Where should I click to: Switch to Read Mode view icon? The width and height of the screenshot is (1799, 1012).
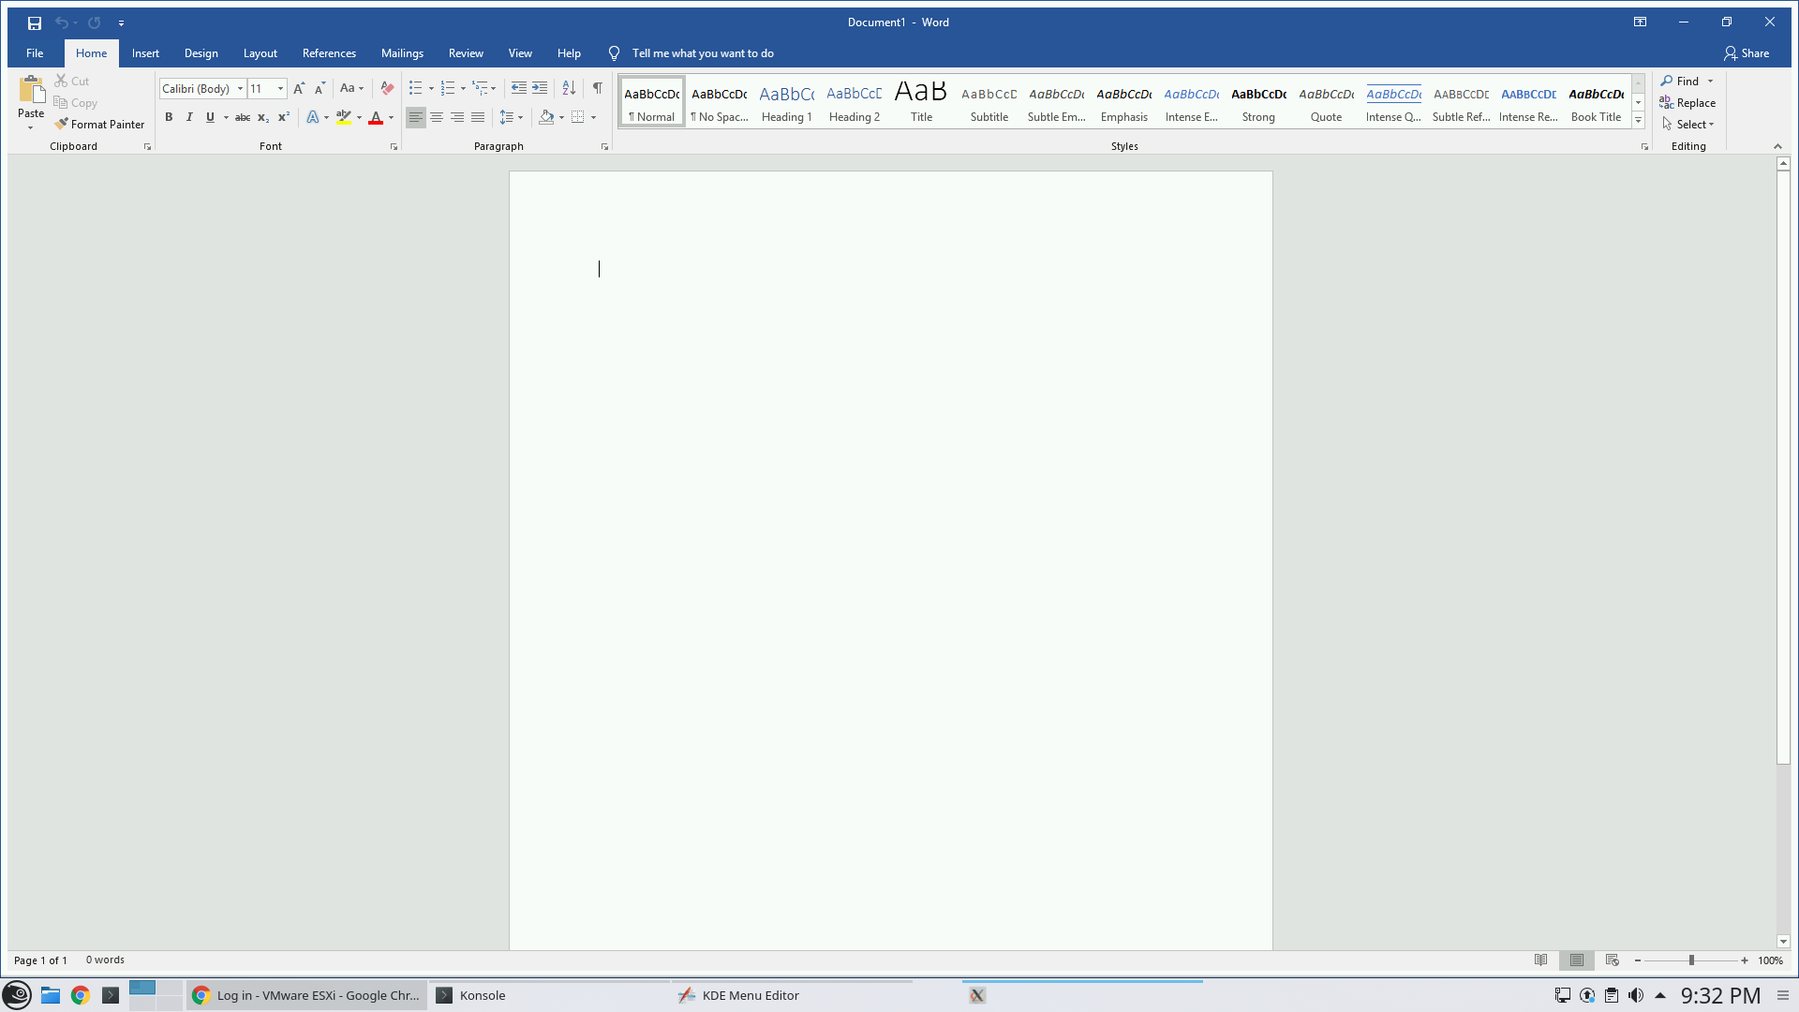pos(1541,960)
